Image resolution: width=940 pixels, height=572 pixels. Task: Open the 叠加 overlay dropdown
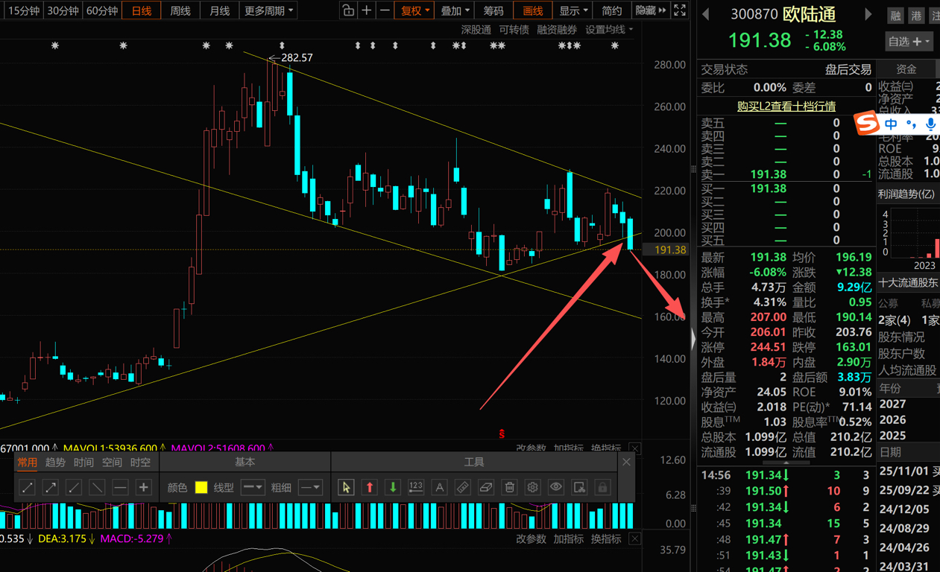pos(455,10)
